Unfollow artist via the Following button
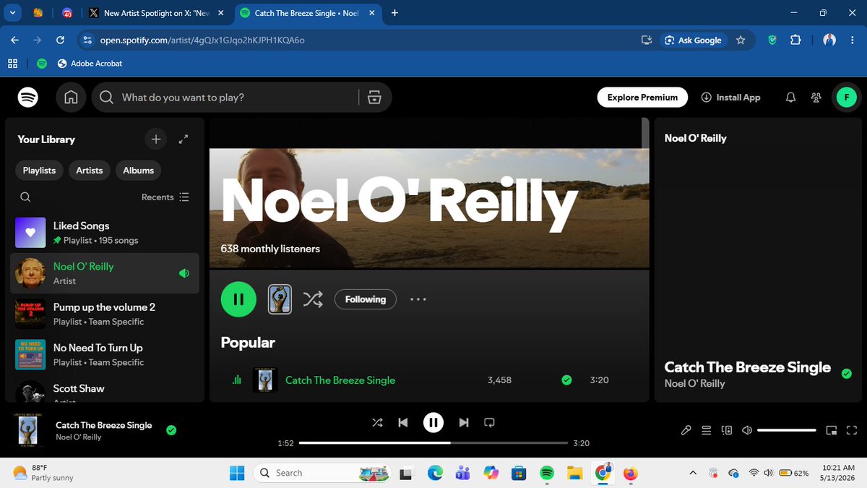This screenshot has height=488, width=867. 366,299
